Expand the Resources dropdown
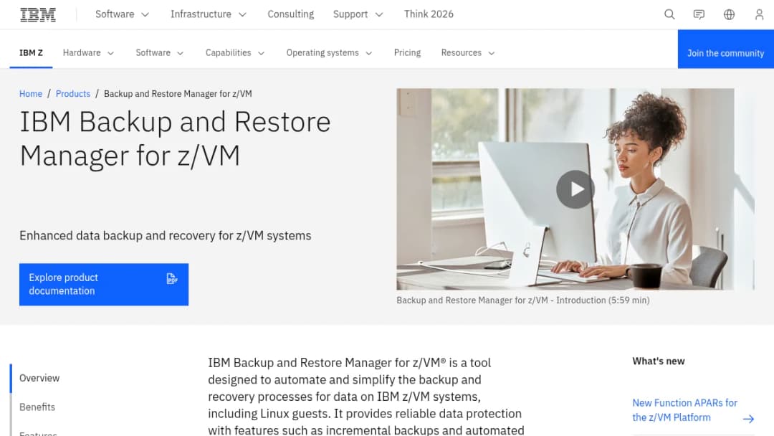Screen dimensions: 774x436 tap(468, 53)
